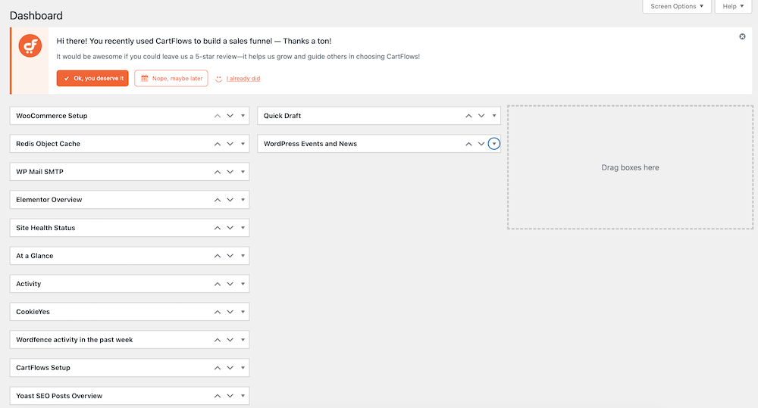Toggle the Activity panel open
The image size is (758, 408).
point(243,284)
